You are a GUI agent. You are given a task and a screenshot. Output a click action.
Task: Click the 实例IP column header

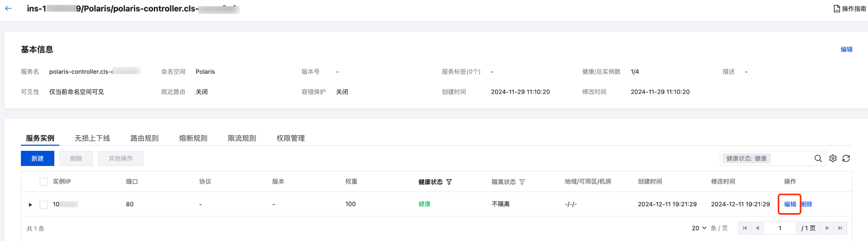point(62,182)
